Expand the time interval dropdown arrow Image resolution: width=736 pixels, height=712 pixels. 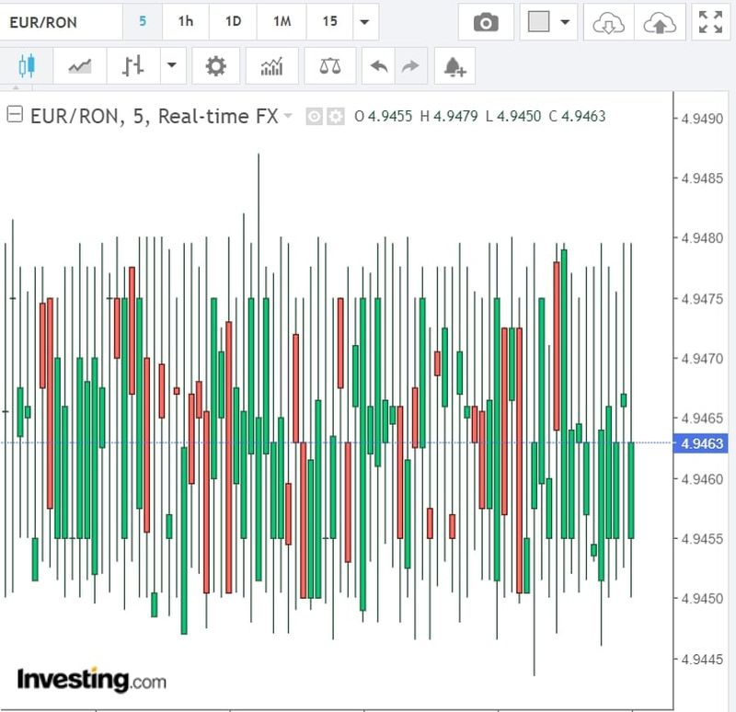click(x=365, y=22)
